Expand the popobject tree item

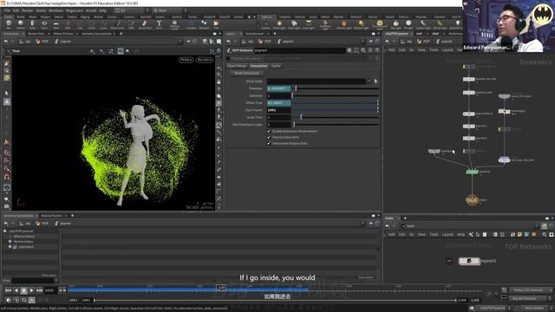tap(10, 246)
